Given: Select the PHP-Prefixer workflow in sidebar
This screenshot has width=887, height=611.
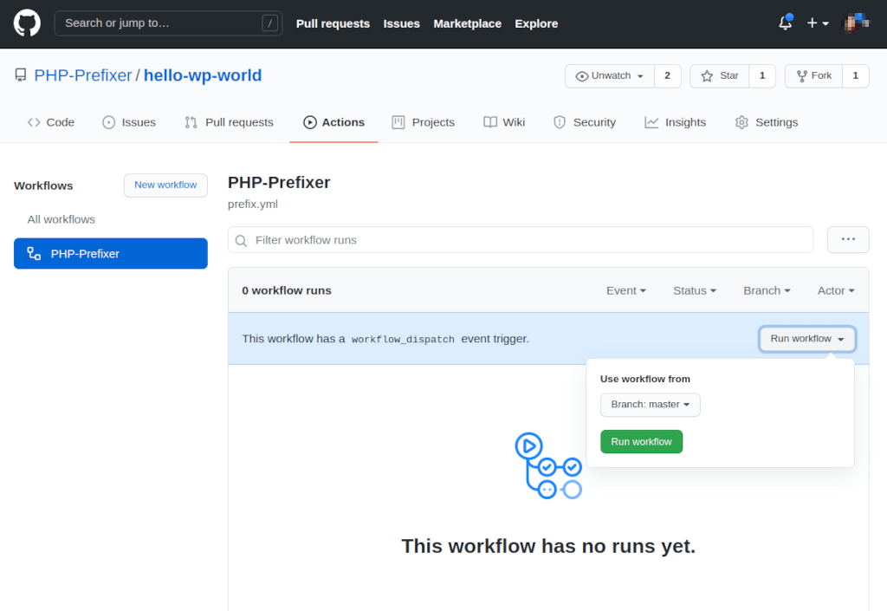Looking at the screenshot, I should tap(111, 253).
